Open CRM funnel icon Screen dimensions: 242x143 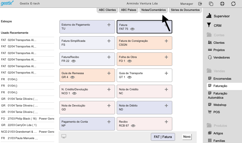click(x=209, y=25)
